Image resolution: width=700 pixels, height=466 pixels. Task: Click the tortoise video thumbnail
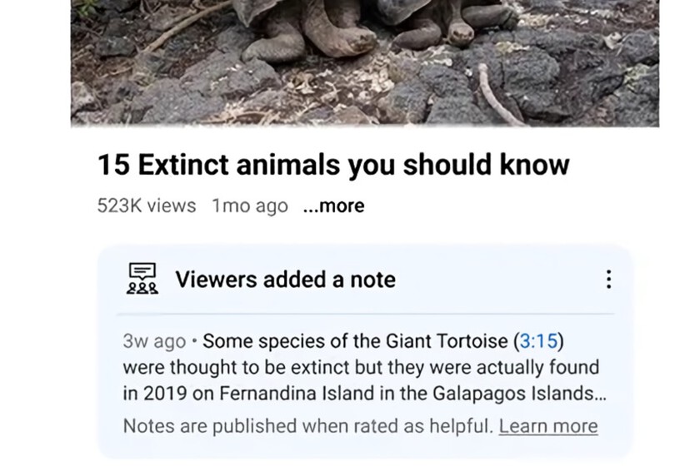coord(364,62)
